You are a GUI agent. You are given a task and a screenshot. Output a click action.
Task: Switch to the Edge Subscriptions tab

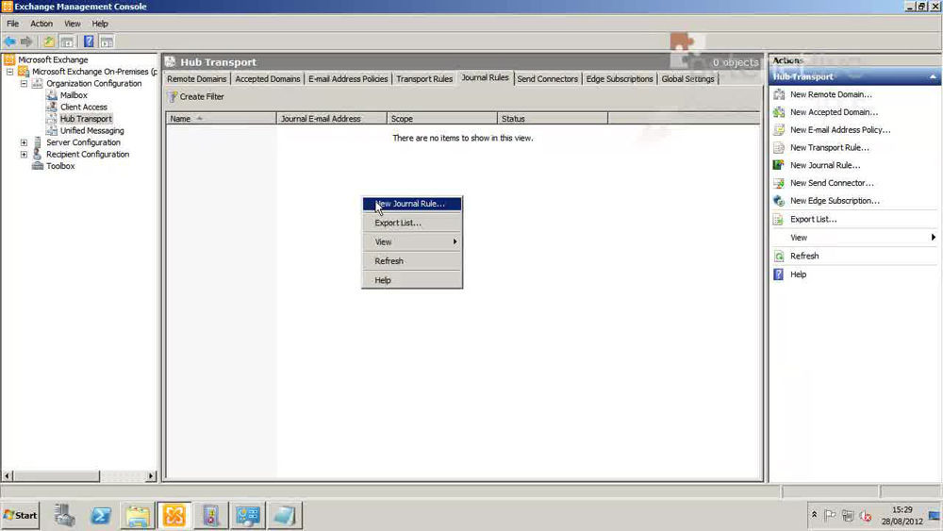[x=620, y=79]
